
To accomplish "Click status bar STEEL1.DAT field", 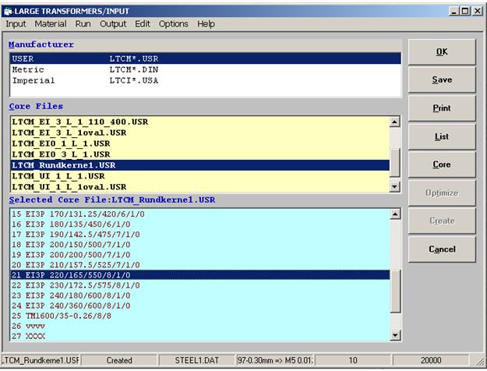I will tap(196, 360).
